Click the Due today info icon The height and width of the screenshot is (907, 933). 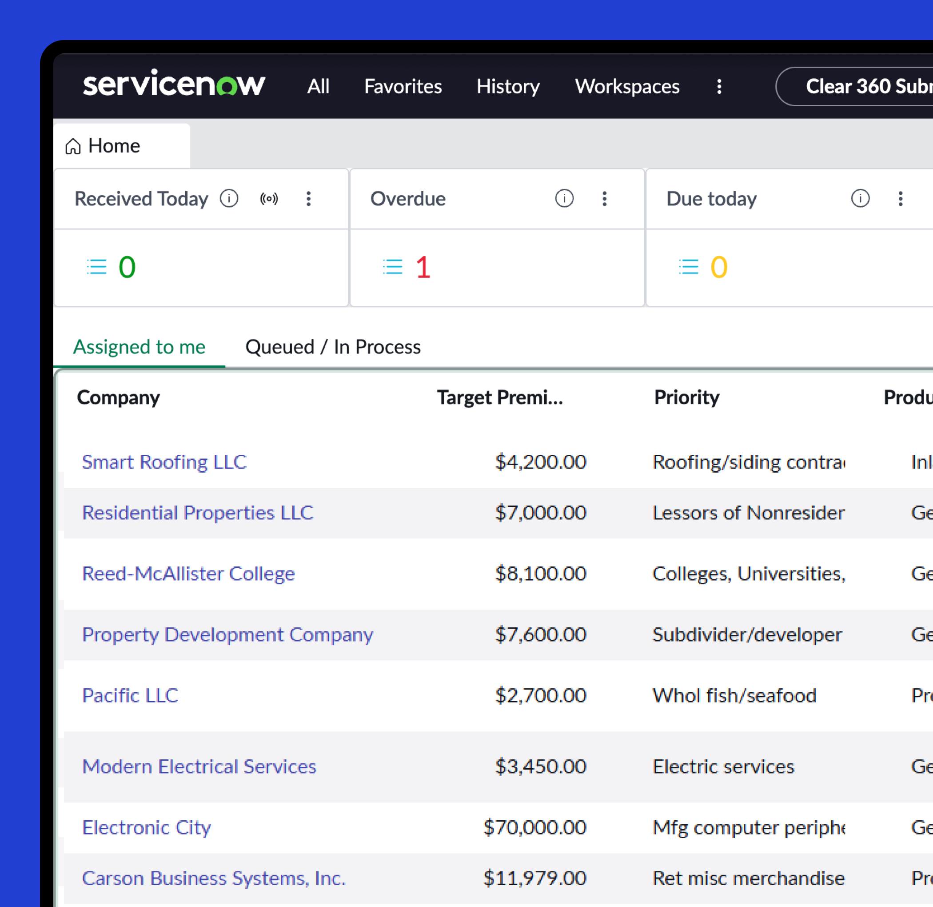(860, 198)
